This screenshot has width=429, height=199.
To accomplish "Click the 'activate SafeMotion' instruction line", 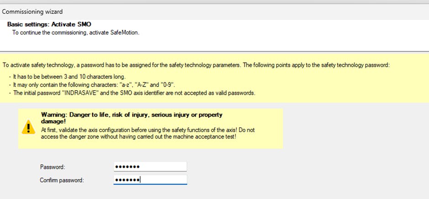I will click(x=75, y=33).
